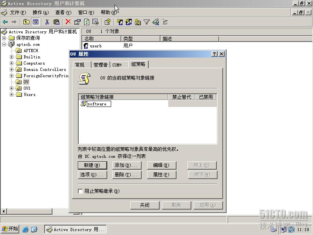Image resolution: width=313 pixels, height=235 pixels.
Task: Expand the Users folder node
Action: [x=12, y=94]
